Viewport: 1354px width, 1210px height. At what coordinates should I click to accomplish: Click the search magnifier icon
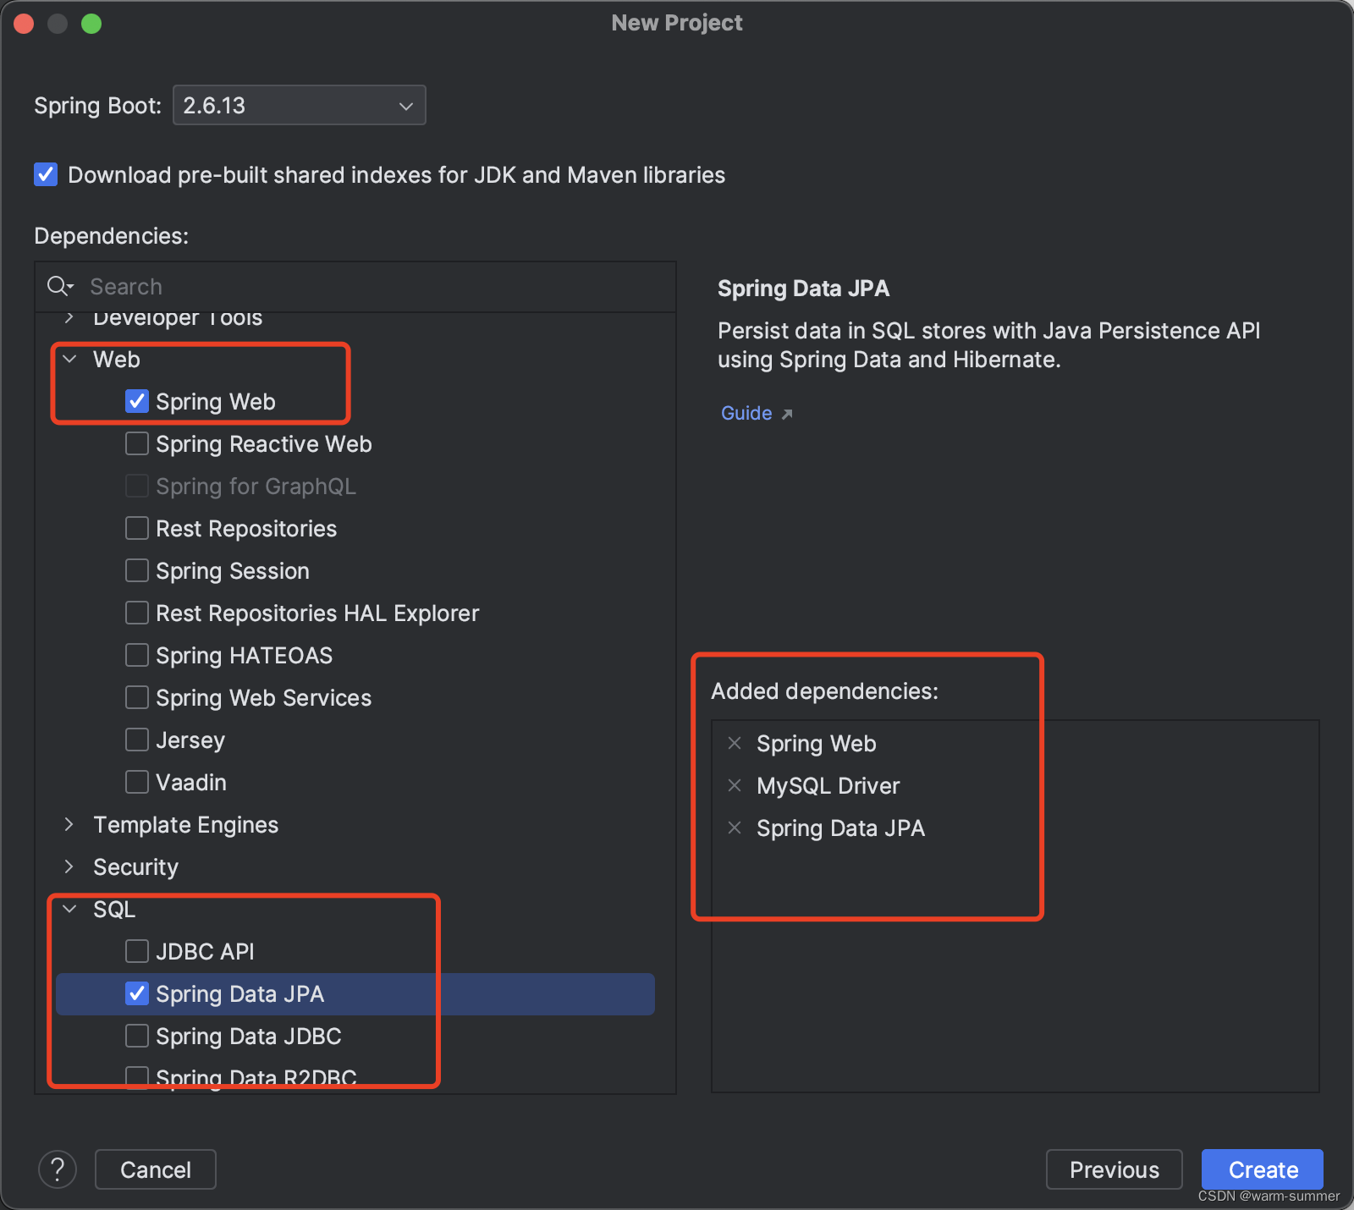59,286
